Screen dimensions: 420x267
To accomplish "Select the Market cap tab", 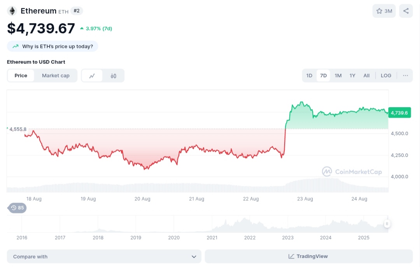I will click(x=56, y=76).
